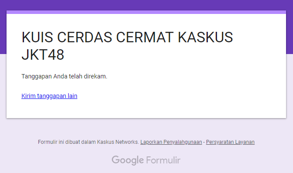Click the Google Formulir logo

coord(146,160)
